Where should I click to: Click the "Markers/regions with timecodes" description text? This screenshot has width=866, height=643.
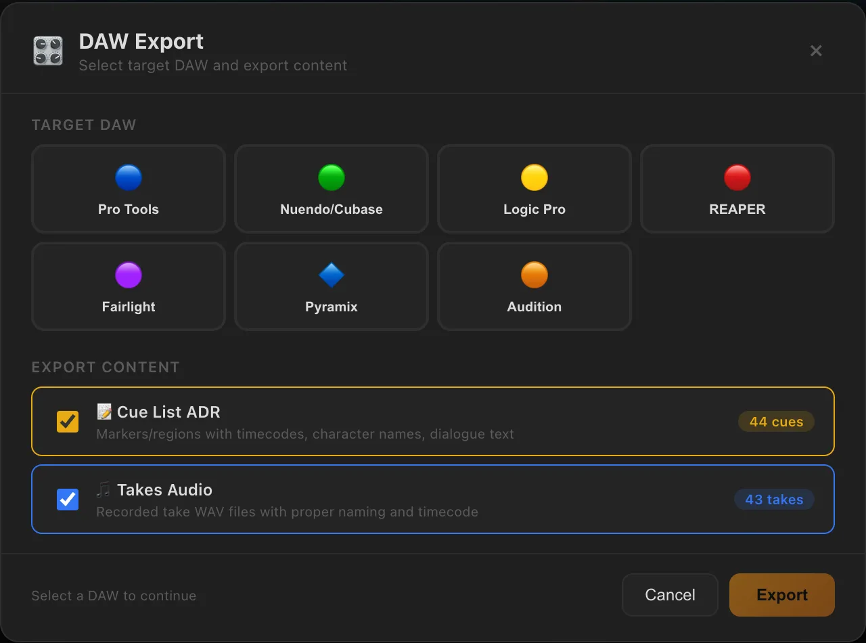(x=305, y=434)
